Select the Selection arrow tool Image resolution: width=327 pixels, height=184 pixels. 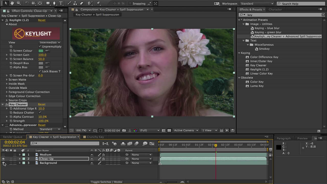(6, 3)
